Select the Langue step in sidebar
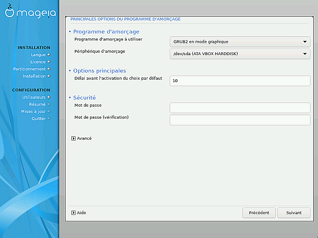This screenshot has height=238, width=318. click(x=41, y=55)
